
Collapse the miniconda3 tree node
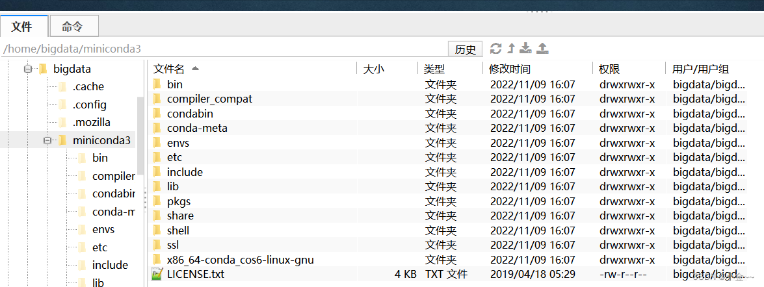[x=47, y=141]
